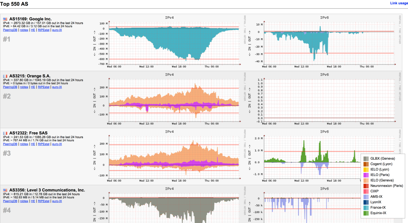Click the GLBX (Geneva) legend color swatch

point(366,159)
